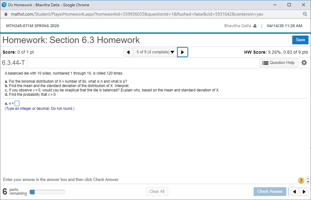Image resolution: width=311 pixels, height=200 pixels.
Task: Click the padlock icon in the address bar
Action: pos(6,14)
